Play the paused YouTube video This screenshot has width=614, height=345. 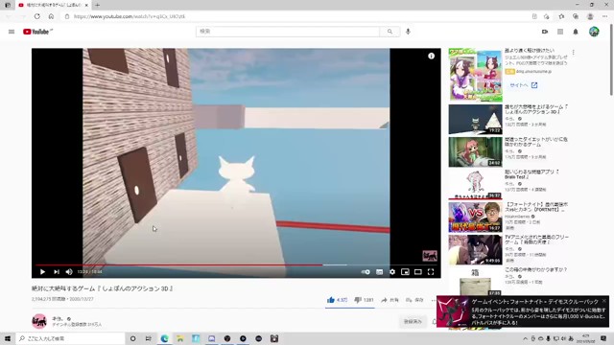[x=42, y=272]
